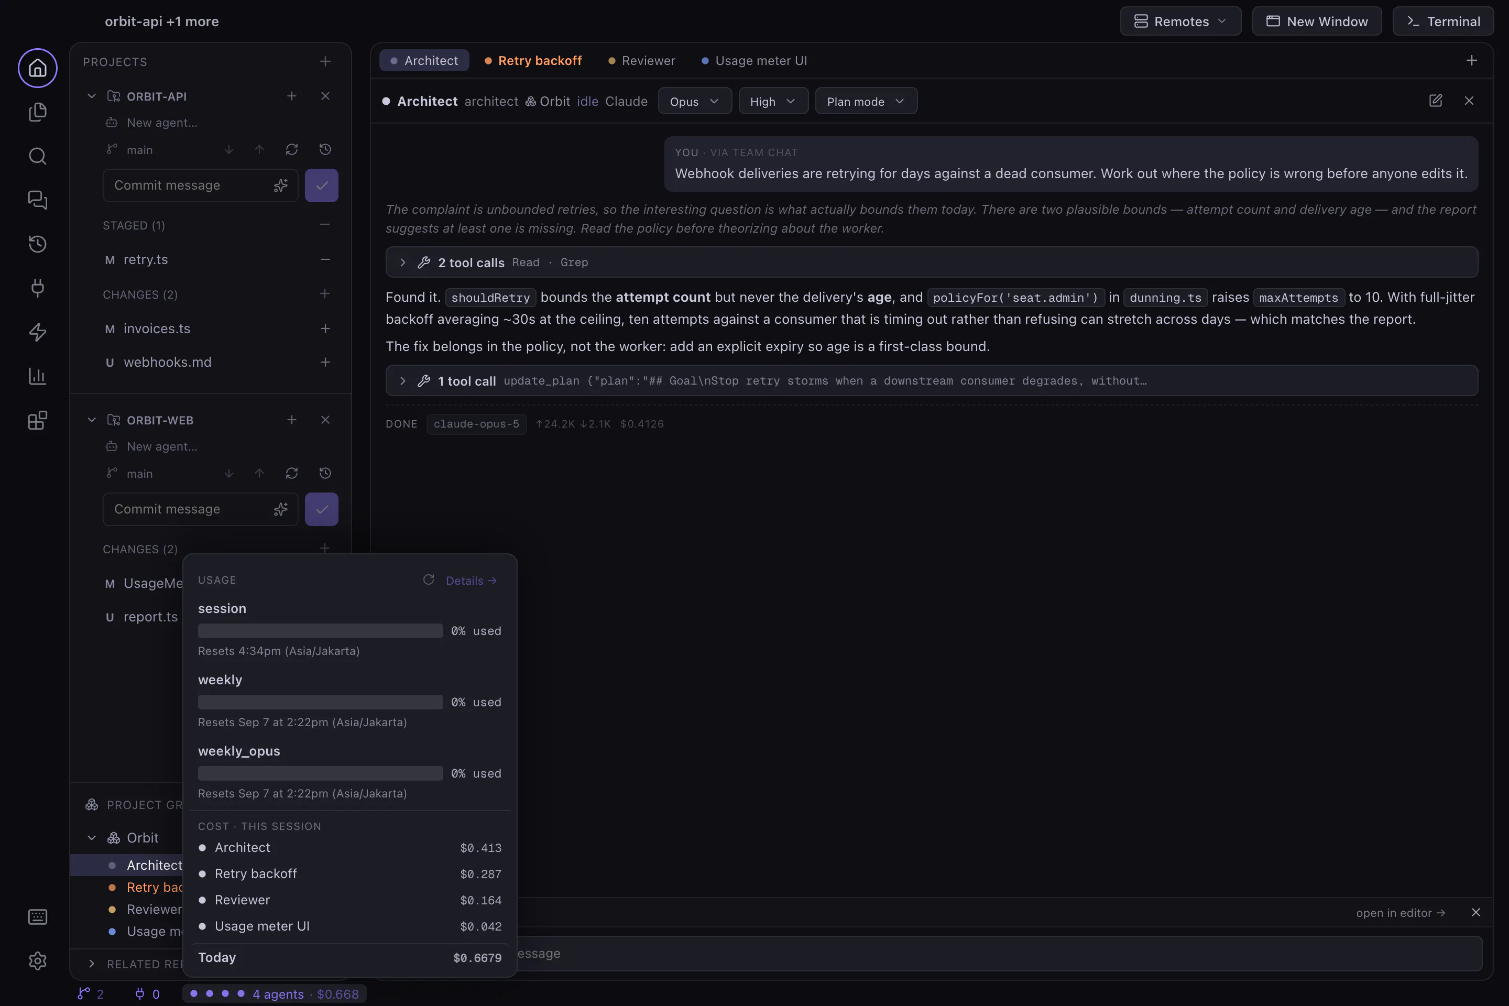Click the weekly_opus usage progress bar
The image size is (1509, 1006).
point(320,773)
